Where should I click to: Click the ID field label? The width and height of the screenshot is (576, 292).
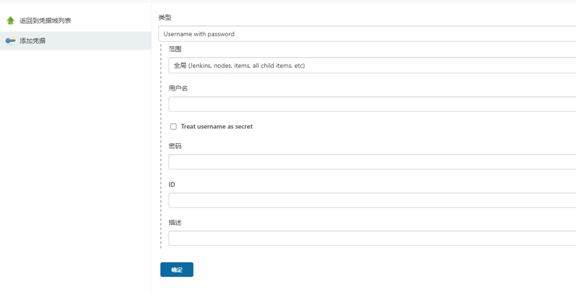(x=172, y=185)
